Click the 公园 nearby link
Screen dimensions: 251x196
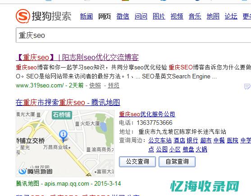[162, 150]
